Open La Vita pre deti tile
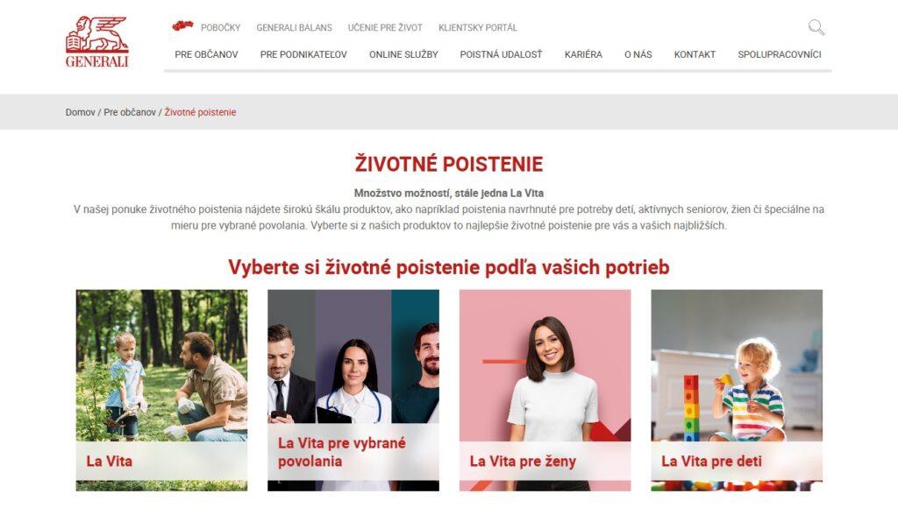Screen dimensions: 898x508 [737, 390]
